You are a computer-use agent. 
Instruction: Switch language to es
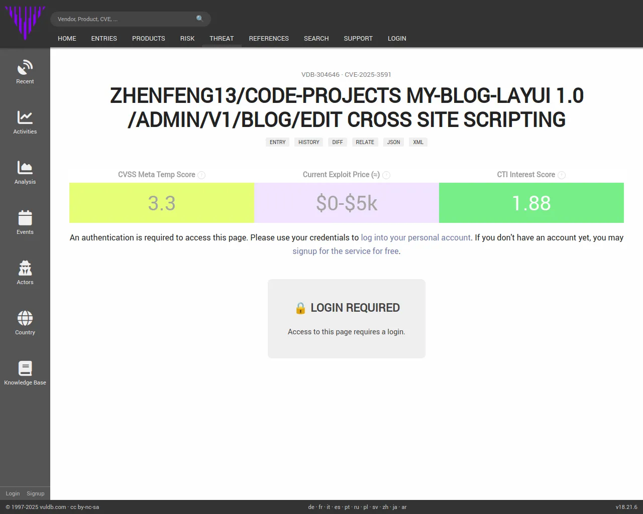337,507
